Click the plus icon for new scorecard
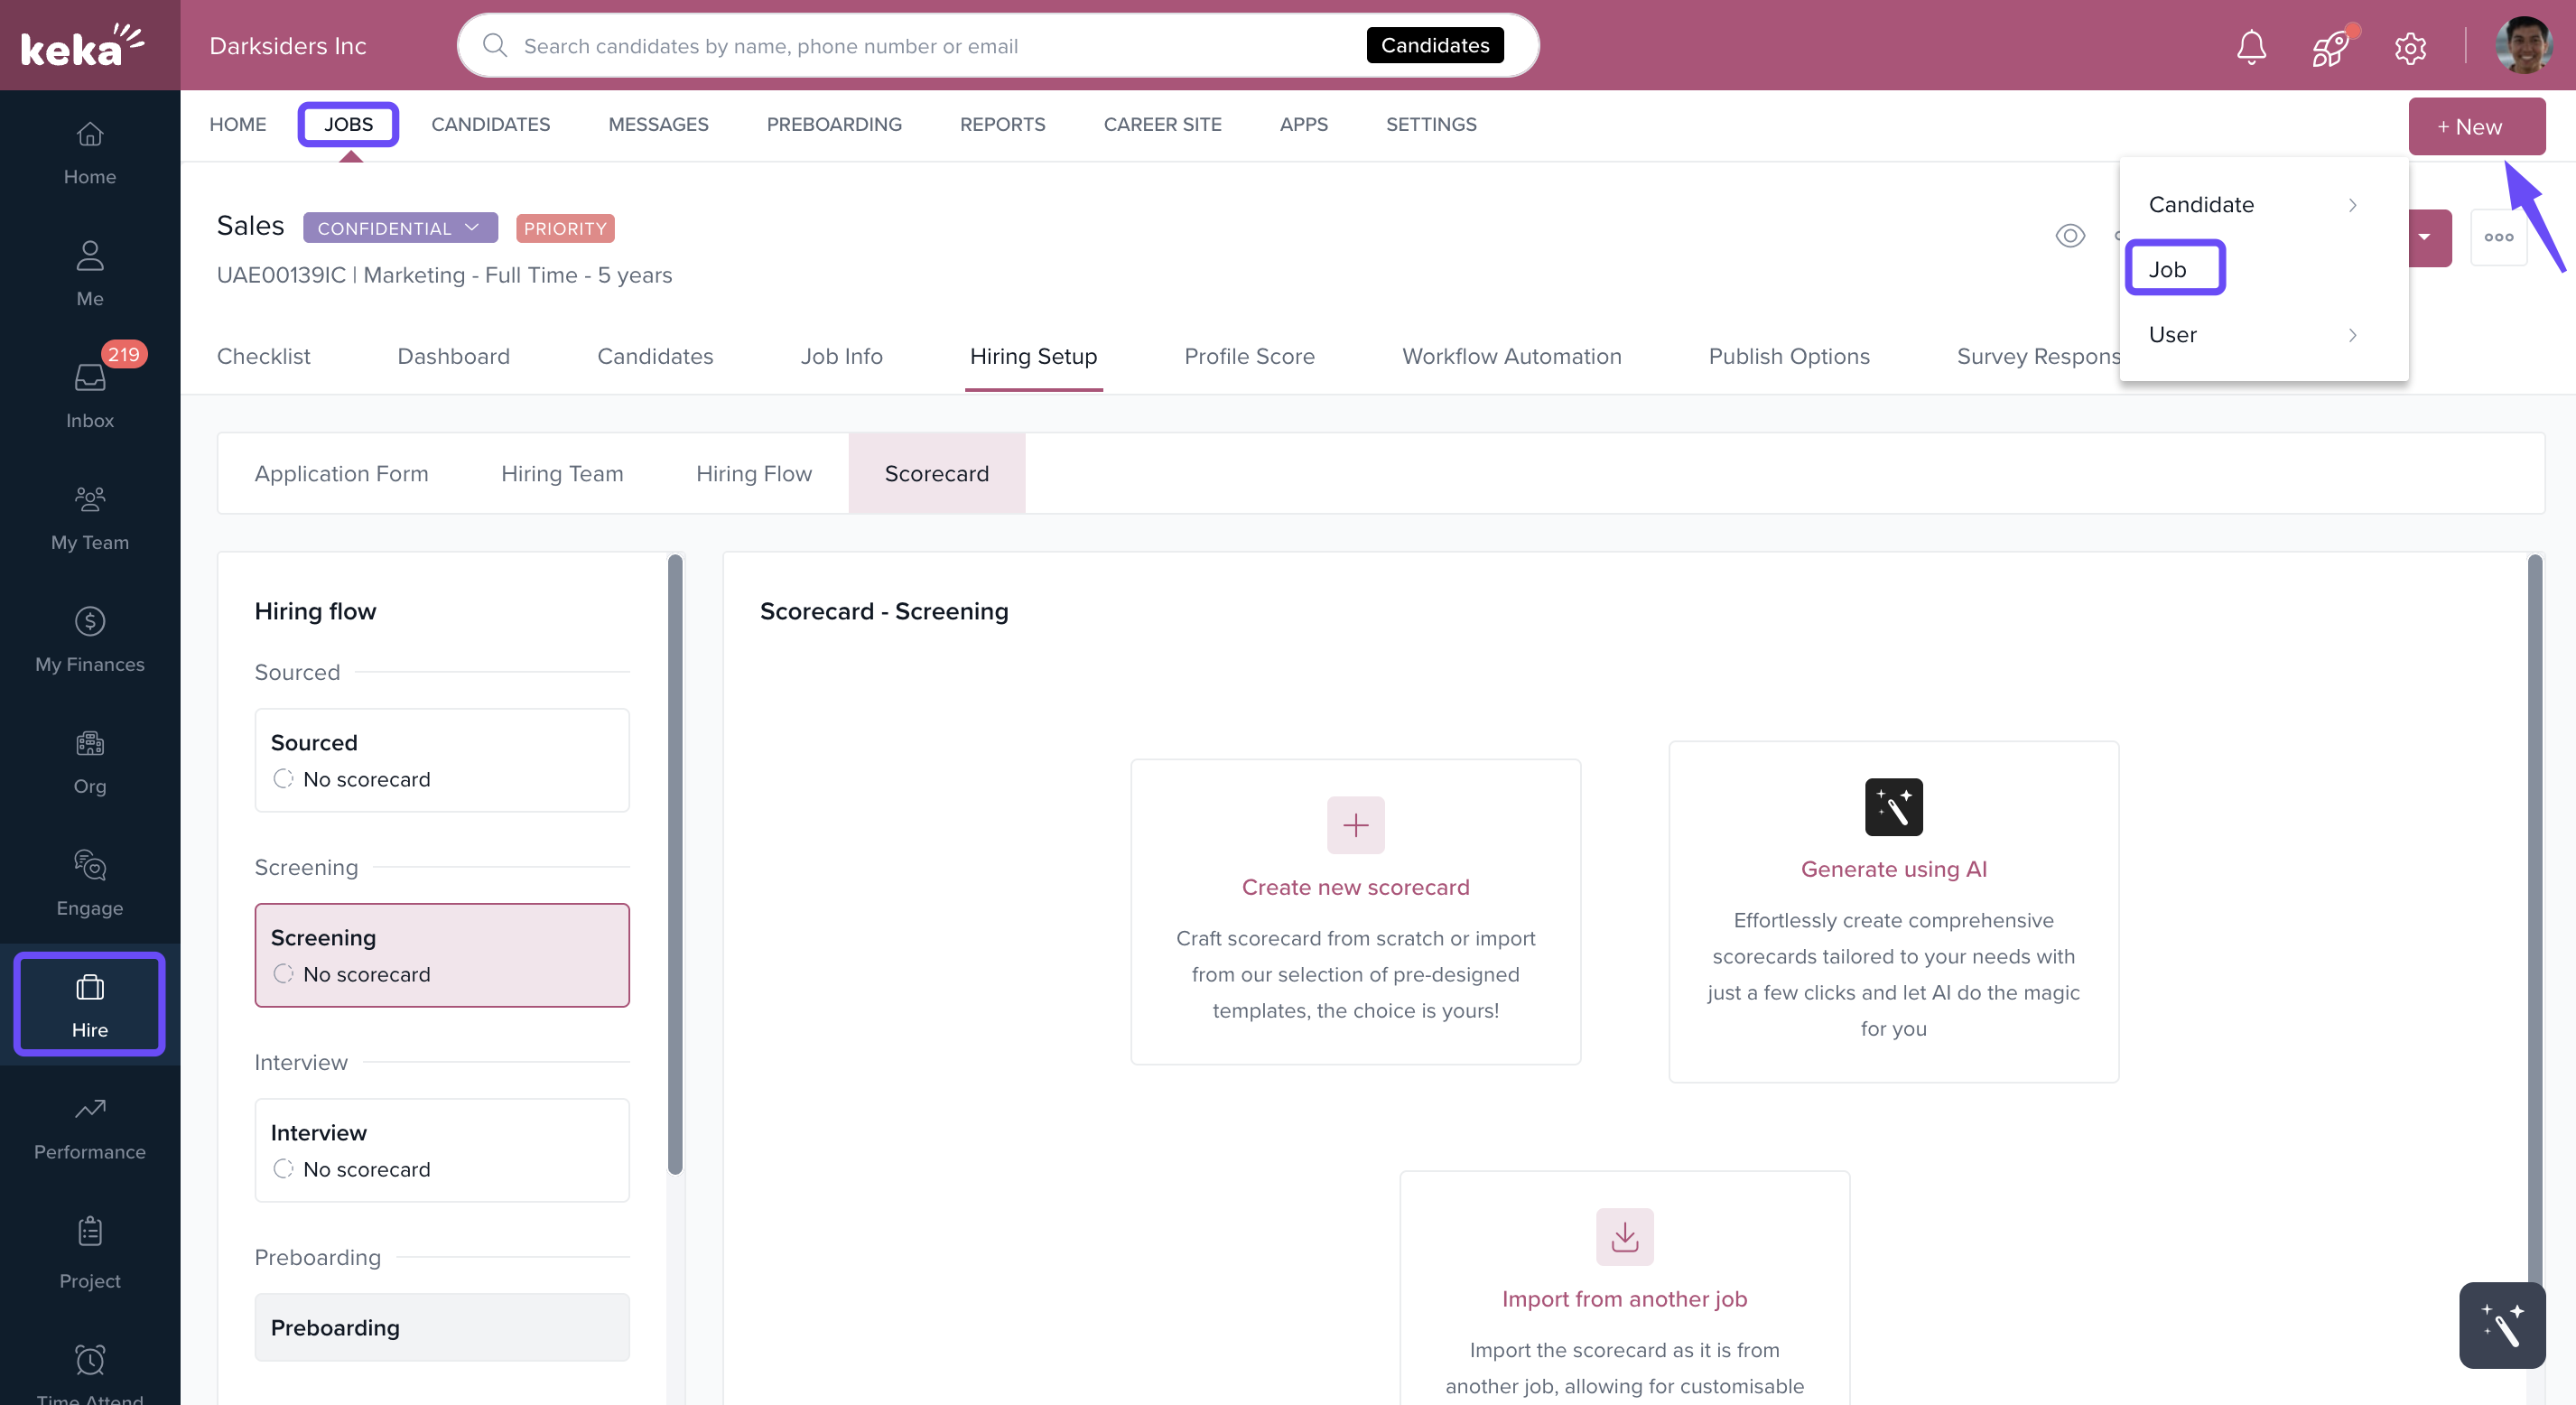Image resolution: width=2576 pixels, height=1405 pixels. pyautogui.click(x=1355, y=825)
